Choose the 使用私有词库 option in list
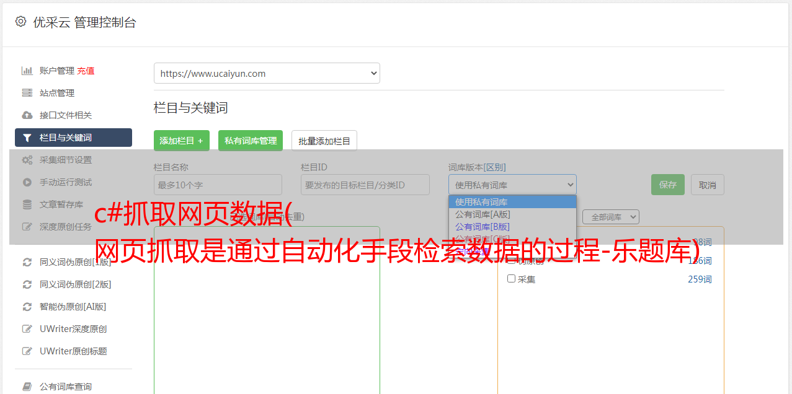Image resolution: width=792 pixels, height=394 pixels. (512, 202)
